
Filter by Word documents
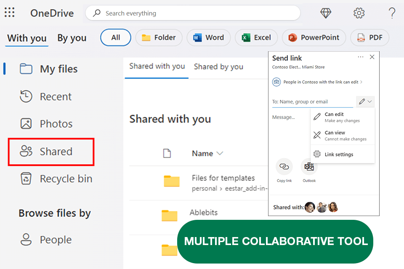pyautogui.click(x=208, y=37)
